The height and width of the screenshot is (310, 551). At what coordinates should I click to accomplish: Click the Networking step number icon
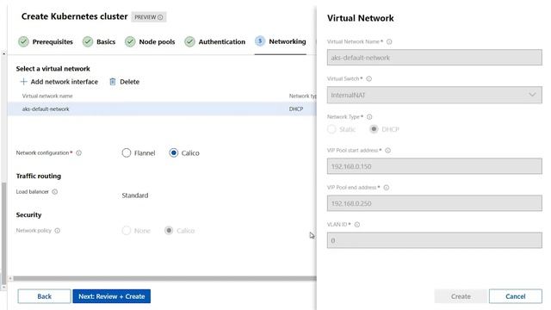point(260,41)
